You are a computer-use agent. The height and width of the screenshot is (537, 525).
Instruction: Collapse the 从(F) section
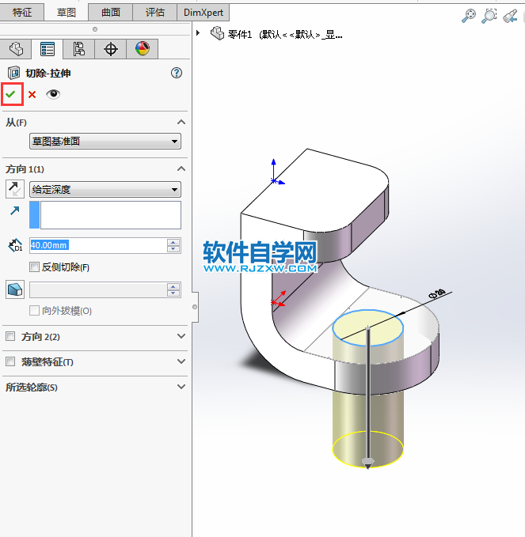tap(181, 123)
